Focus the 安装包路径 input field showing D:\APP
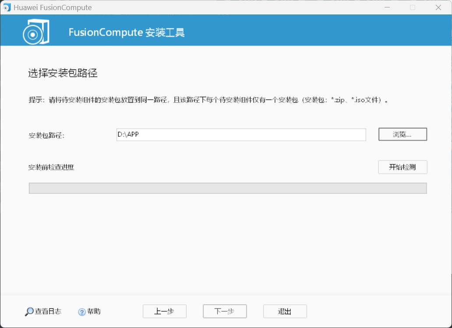 tap(241, 135)
